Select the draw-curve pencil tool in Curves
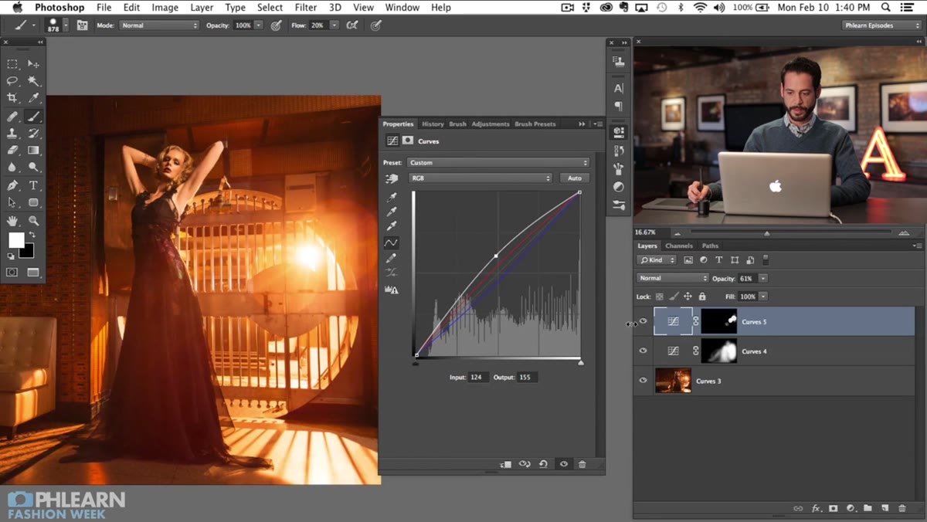The width and height of the screenshot is (927, 522). (x=392, y=258)
